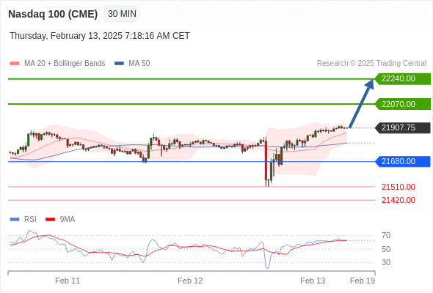Click the 22240.00 resistance price tag

(403, 79)
